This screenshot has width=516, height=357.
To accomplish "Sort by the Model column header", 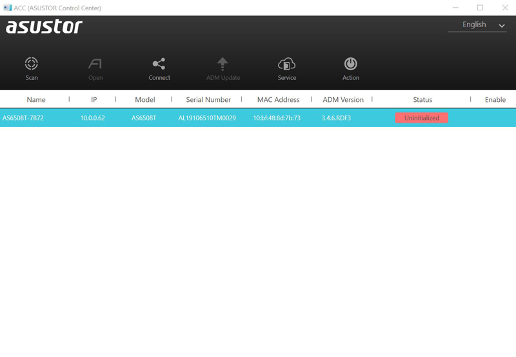I will click(144, 100).
